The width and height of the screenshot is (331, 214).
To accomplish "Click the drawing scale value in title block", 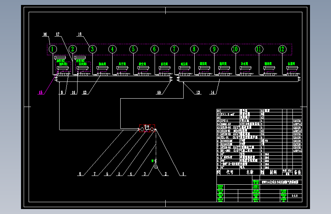I will tap(295, 196).
